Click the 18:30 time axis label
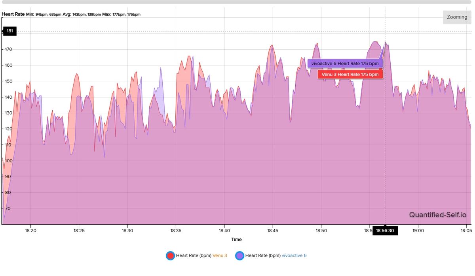 [127, 231]
